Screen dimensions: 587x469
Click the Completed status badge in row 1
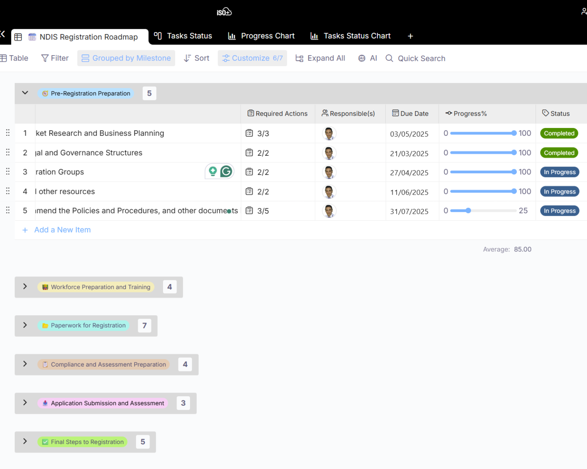pos(559,133)
